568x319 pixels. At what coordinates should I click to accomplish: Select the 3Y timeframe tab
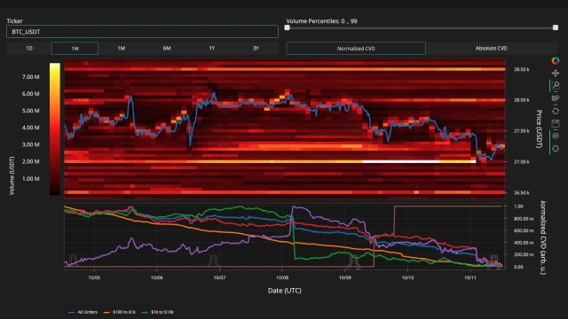(x=256, y=48)
